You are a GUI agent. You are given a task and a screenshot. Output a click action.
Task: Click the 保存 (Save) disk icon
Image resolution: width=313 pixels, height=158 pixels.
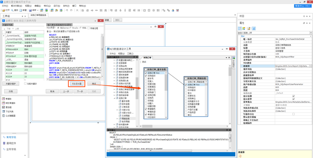[30, 10]
